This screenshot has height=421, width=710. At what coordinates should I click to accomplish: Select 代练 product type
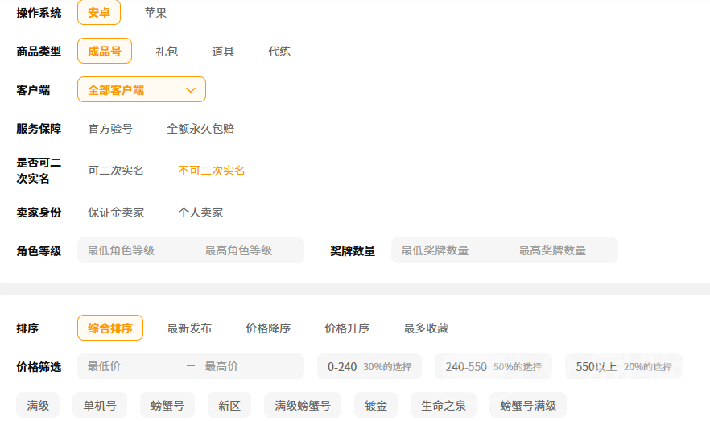279,52
